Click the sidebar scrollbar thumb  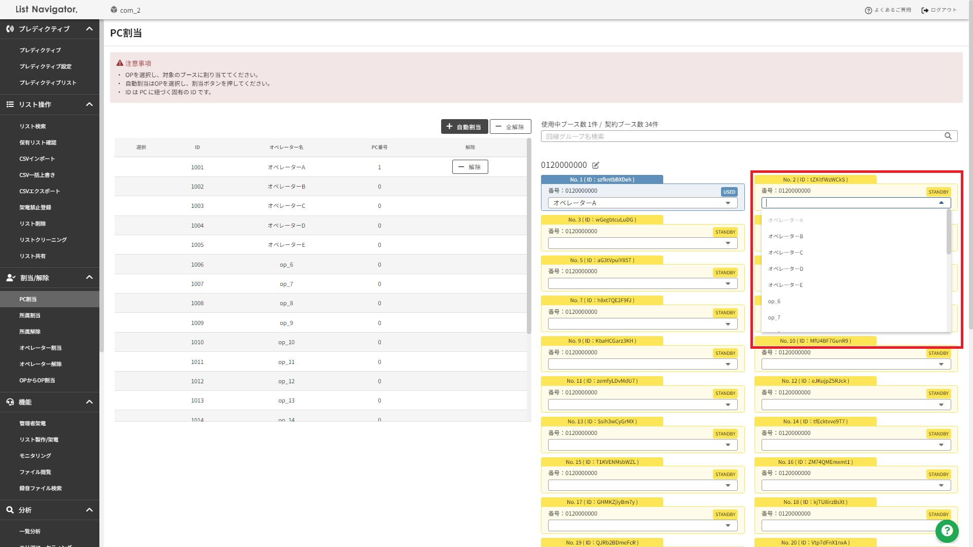pos(101,186)
